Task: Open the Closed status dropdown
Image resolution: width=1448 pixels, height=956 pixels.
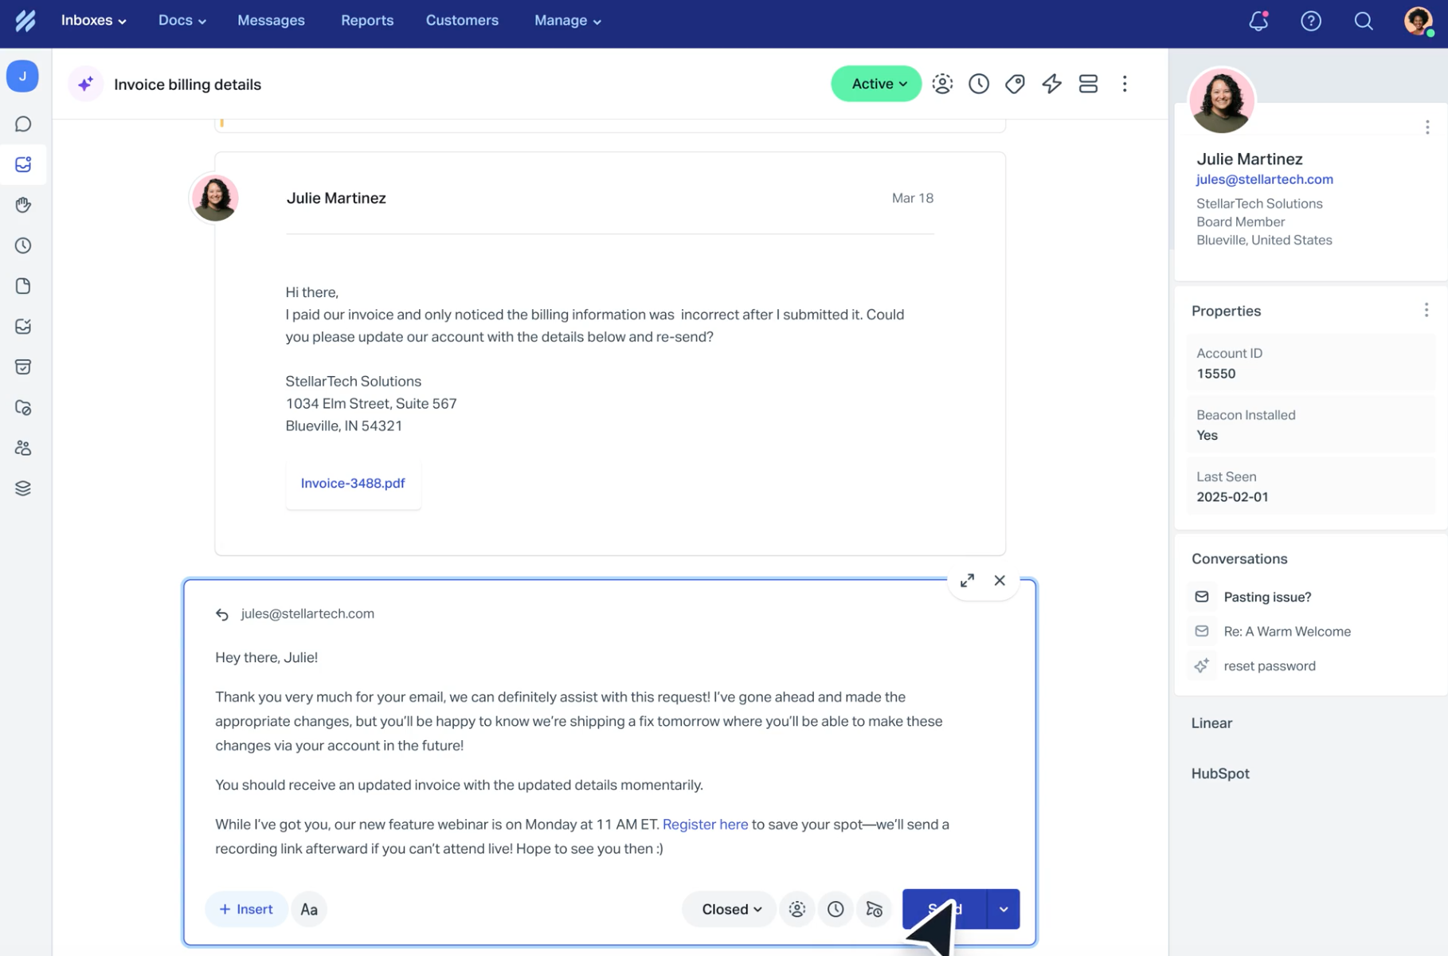Action: click(727, 909)
